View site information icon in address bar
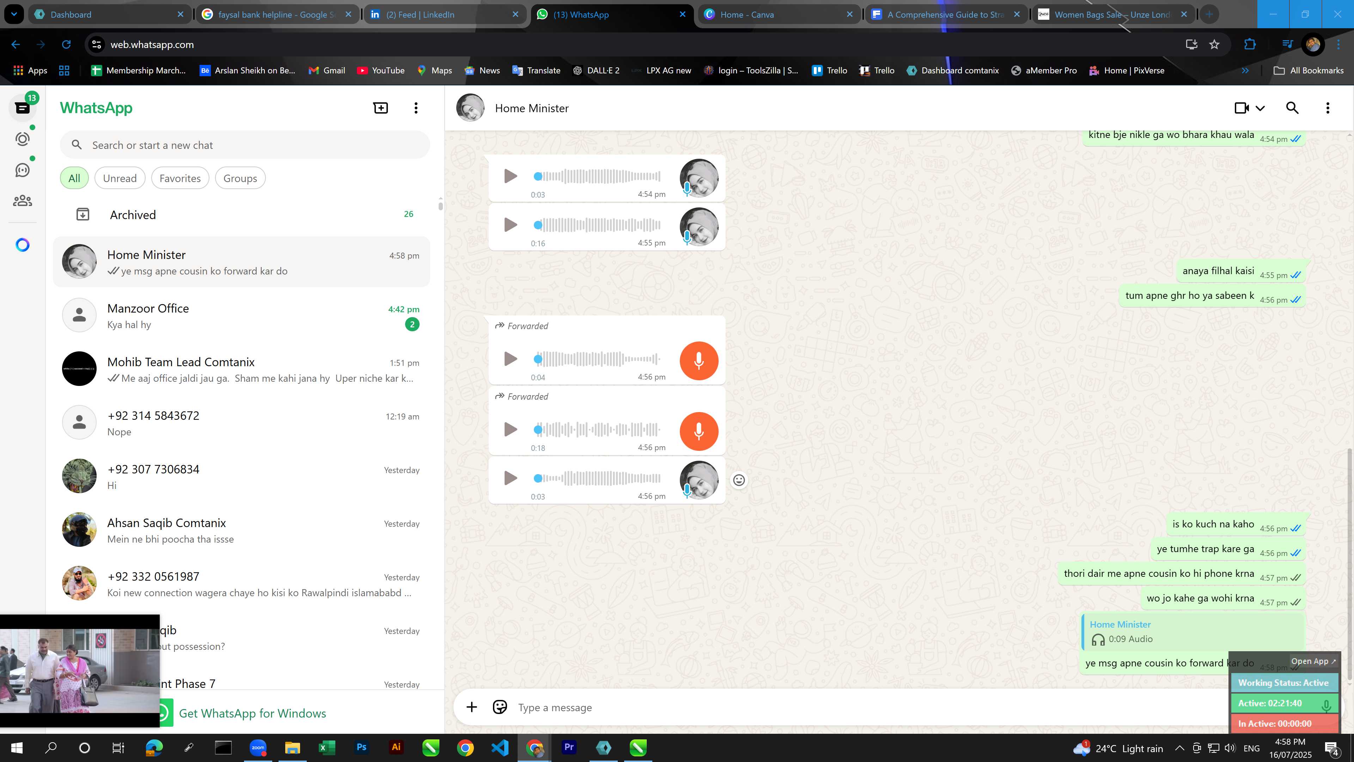Viewport: 1354px width, 762px height. coord(97,45)
